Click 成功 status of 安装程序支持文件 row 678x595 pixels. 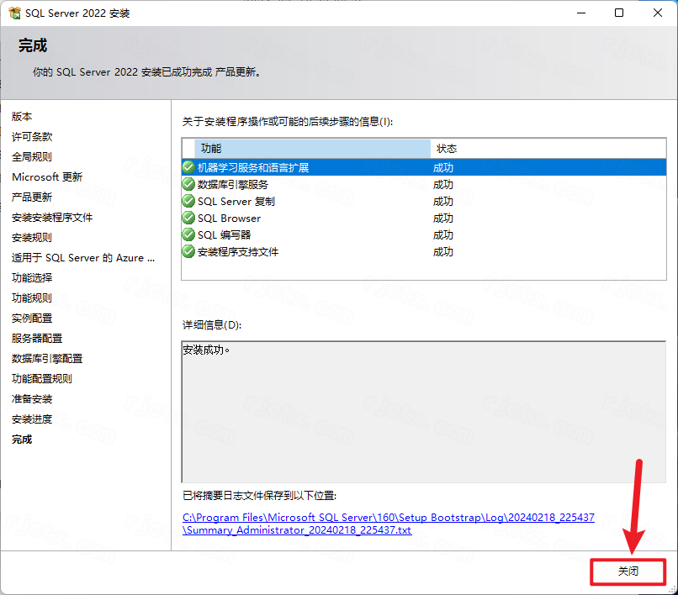point(443,252)
